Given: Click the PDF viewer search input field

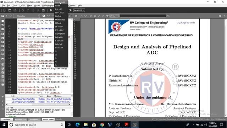Looking at the screenshot, I should (x=143, y=16).
